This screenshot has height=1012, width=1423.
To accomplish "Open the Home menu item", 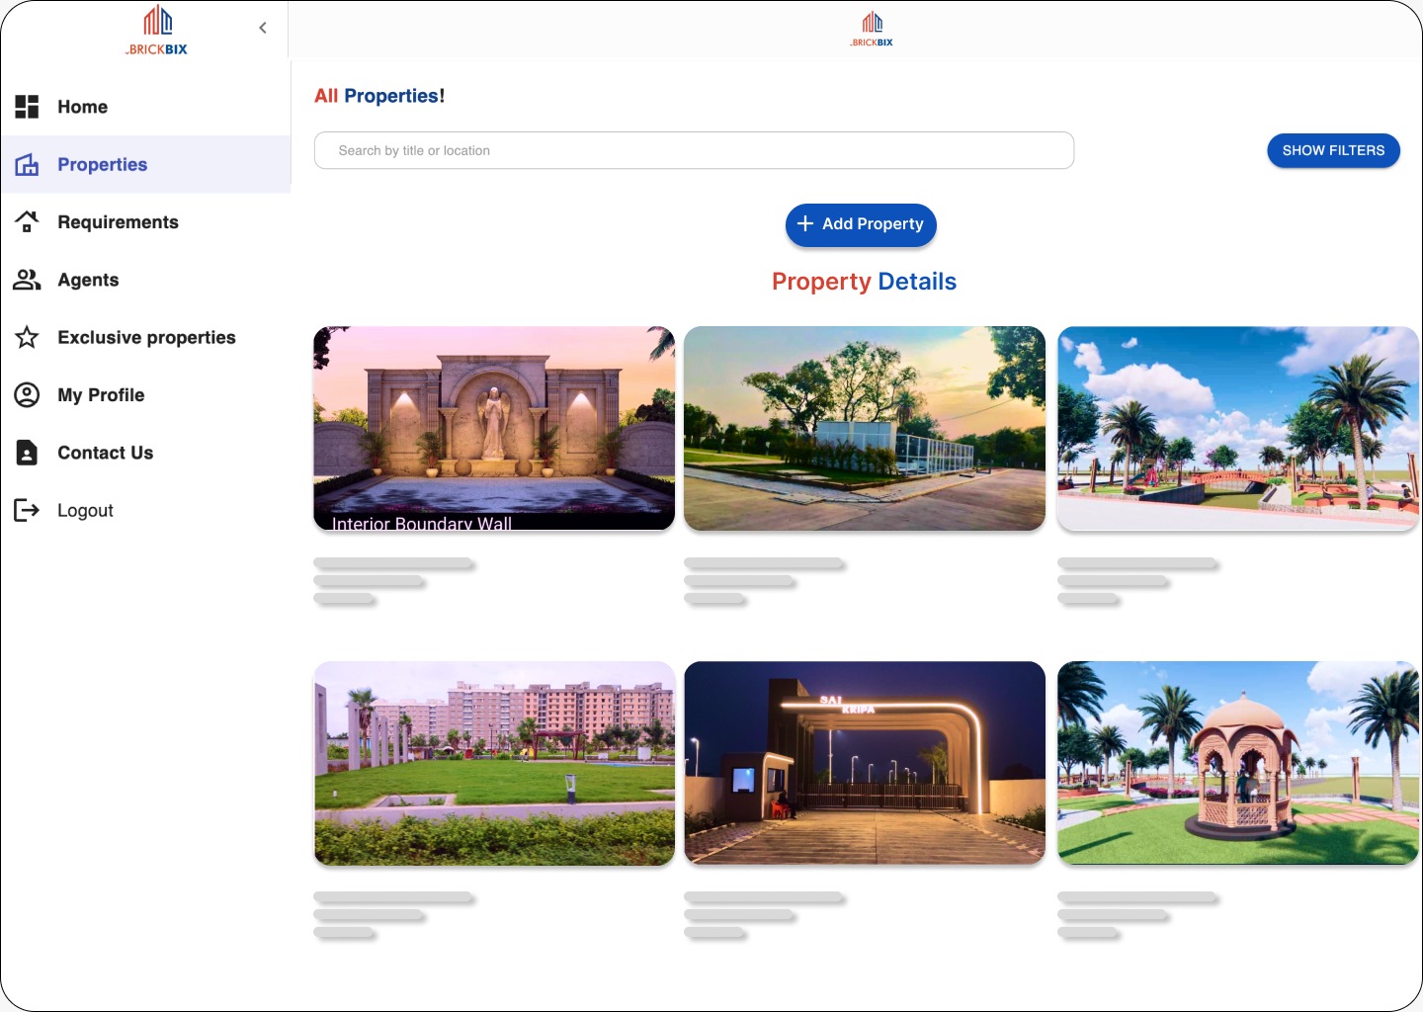I will [145, 107].
